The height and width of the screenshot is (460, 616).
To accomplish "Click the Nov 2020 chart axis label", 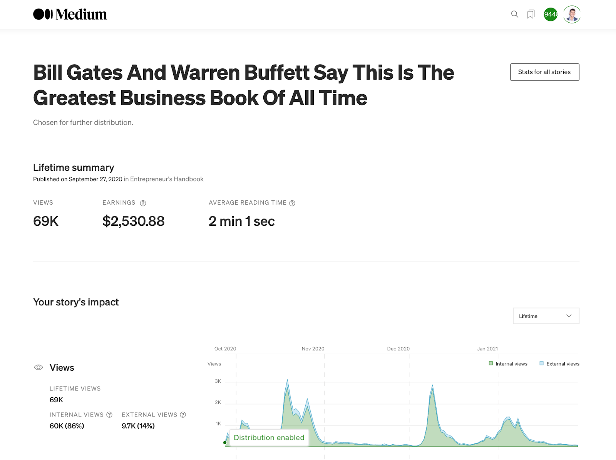I will pyautogui.click(x=313, y=349).
